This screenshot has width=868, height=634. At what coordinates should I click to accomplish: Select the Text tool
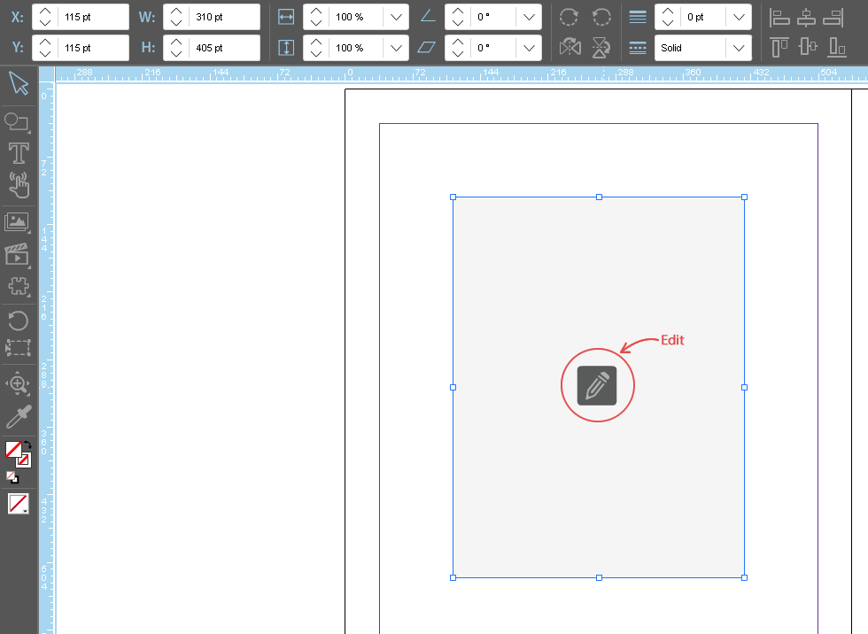(x=18, y=153)
